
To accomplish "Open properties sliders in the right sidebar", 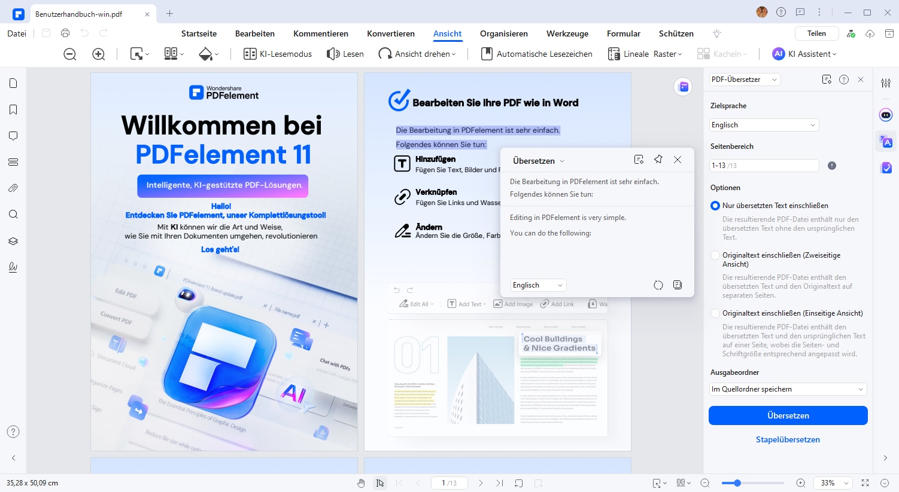I will (x=886, y=83).
